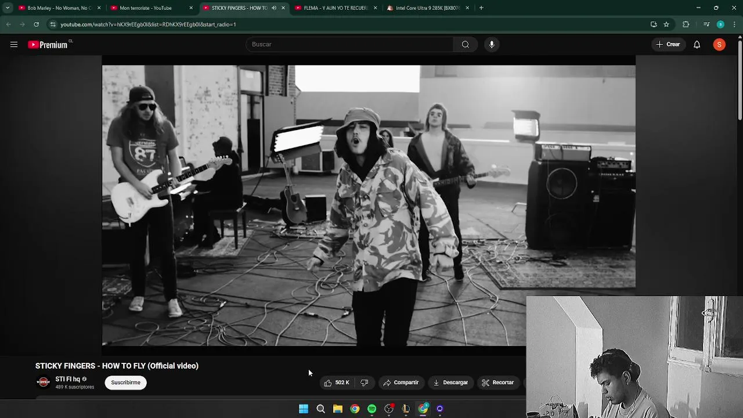This screenshot has height=418, width=743.
Task: Click the video title STICKY FINGERS - HOW TO FLY
Action: [117, 366]
